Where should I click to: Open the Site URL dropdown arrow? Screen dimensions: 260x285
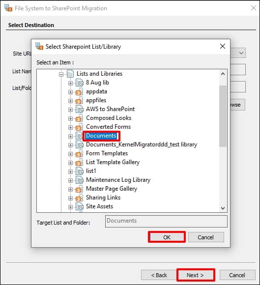tap(241, 53)
